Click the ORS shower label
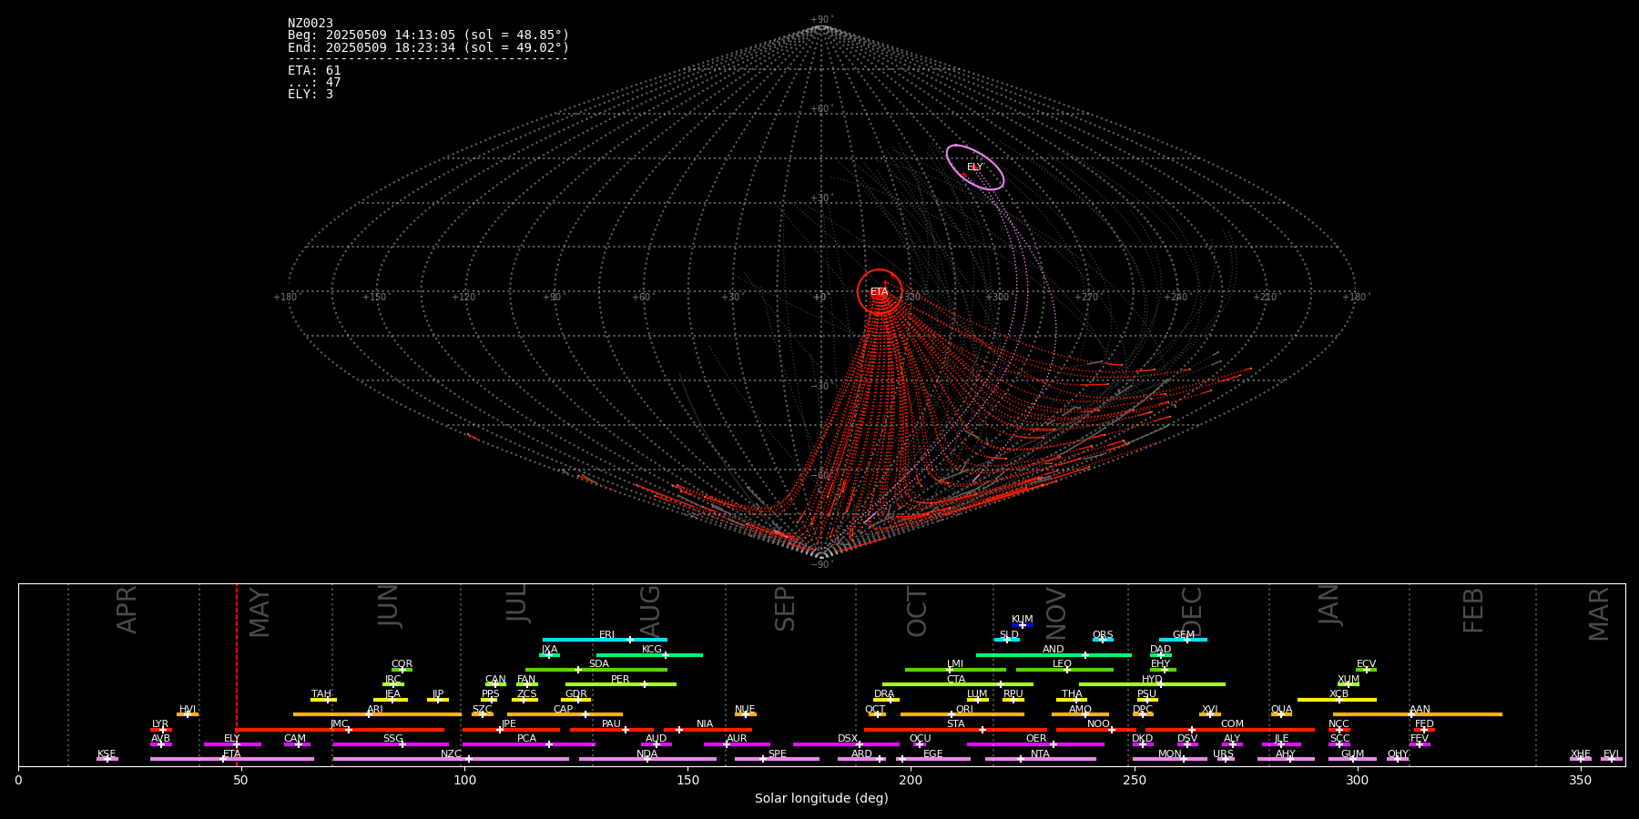Image resolution: width=1639 pixels, height=819 pixels. tap(1103, 635)
